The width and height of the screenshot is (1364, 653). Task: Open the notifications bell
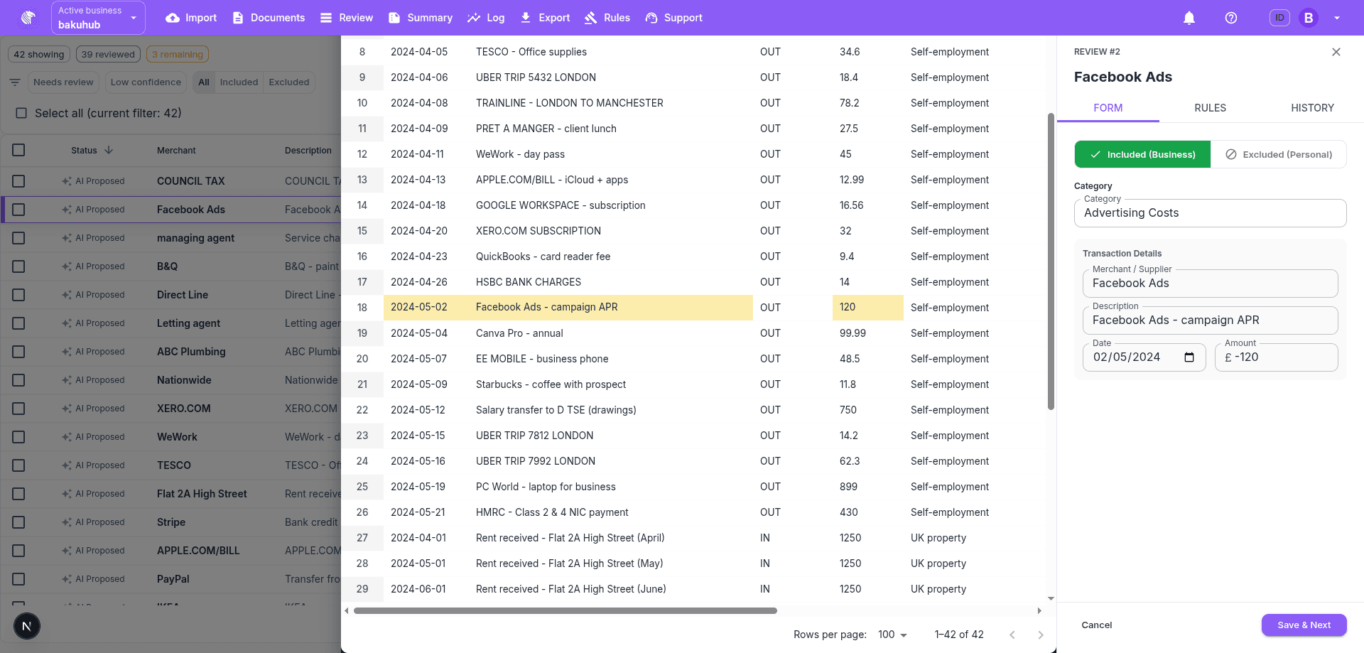click(x=1189, y=18)
